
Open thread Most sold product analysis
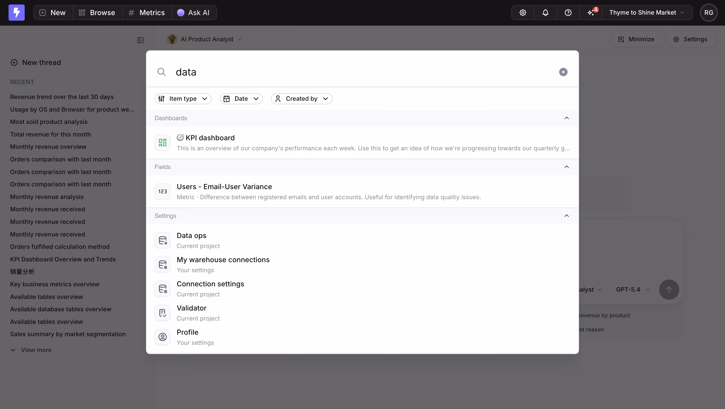click(x=49, y=122)
